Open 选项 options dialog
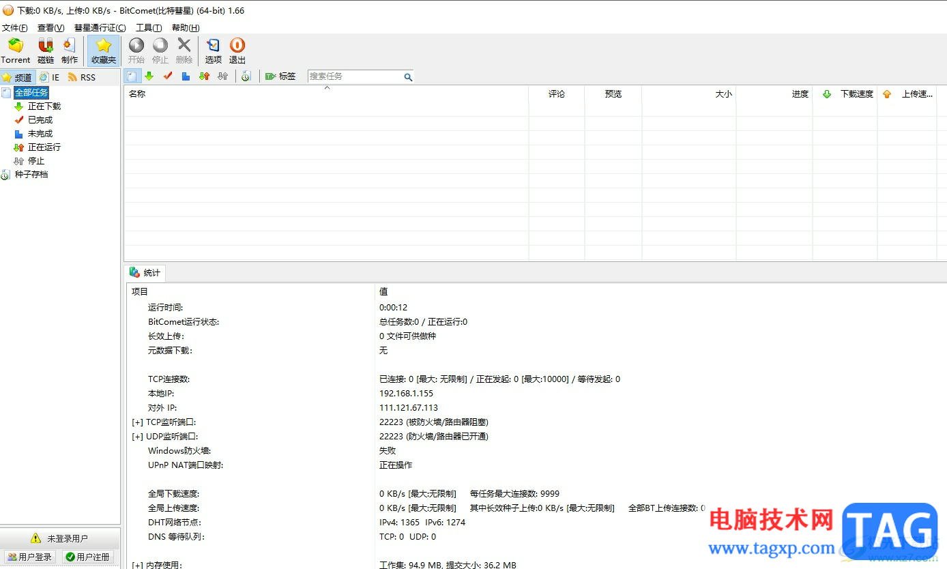 [x=214, y=51]
